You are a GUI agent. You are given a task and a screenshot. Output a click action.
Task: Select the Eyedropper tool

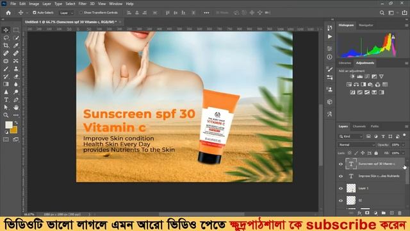16,46
